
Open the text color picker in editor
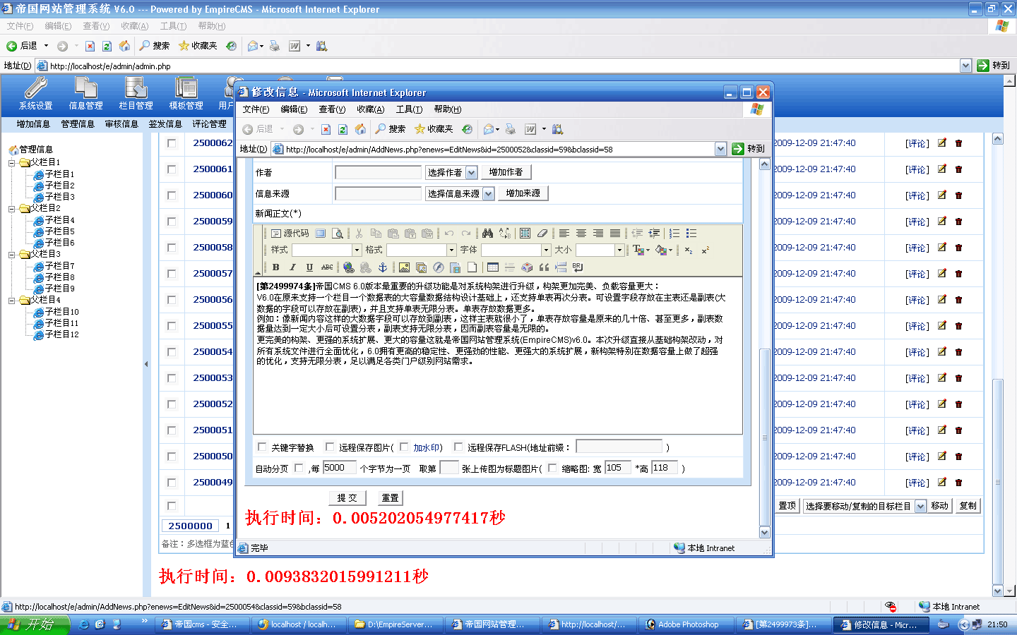pos(641,250)
